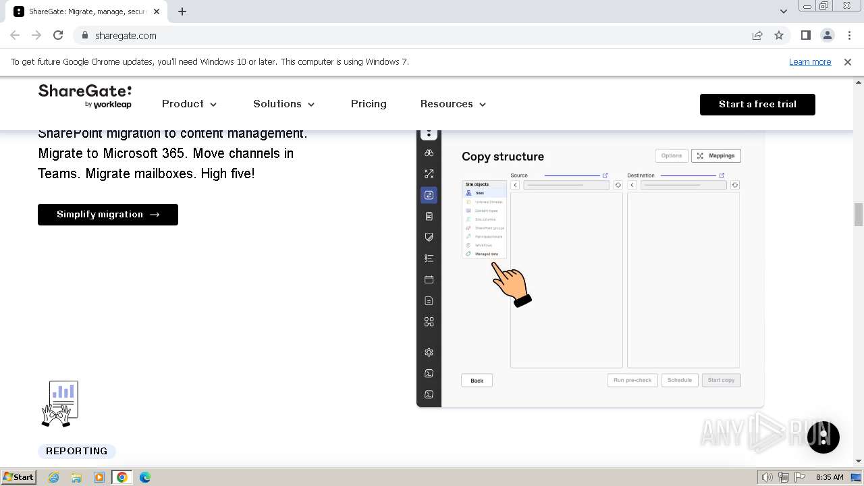This screenshot has height=486, width=864.
Task: Open the Chrome three-dot menu
Action: pyautogui.click(x=849, y=35)
